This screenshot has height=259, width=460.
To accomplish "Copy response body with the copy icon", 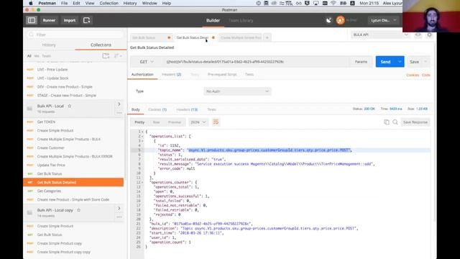I will 387,122.
